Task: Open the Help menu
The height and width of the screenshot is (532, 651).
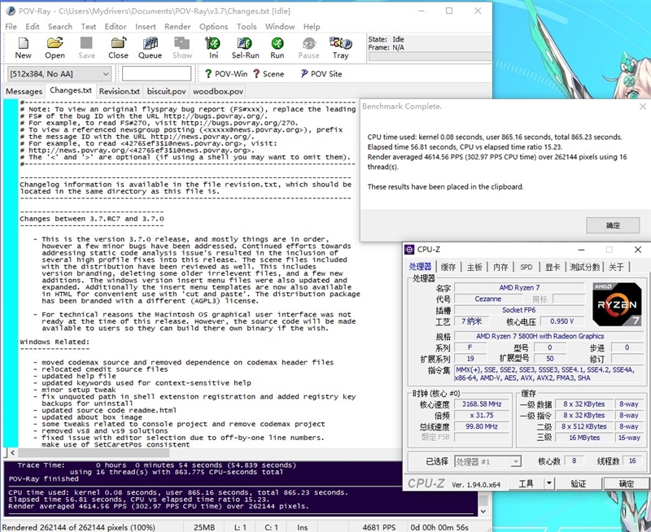Action: [x=312, y=27]
